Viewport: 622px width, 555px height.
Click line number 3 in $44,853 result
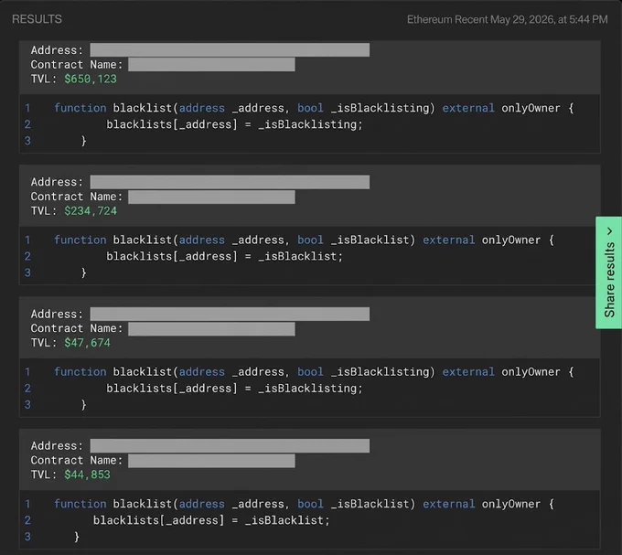point(27,537)
